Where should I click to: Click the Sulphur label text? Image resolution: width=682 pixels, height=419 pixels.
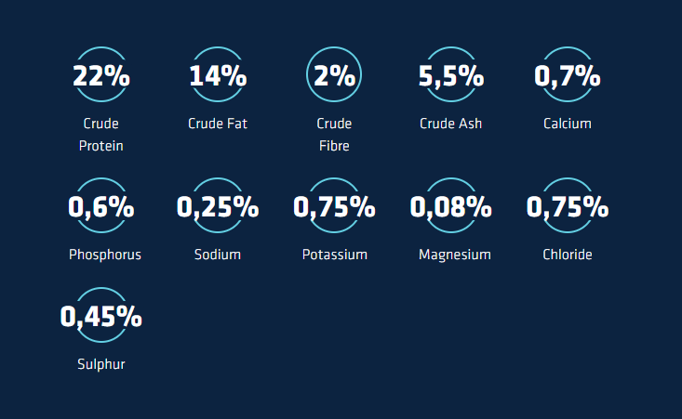pyautogui.click(x=100, y=364)
